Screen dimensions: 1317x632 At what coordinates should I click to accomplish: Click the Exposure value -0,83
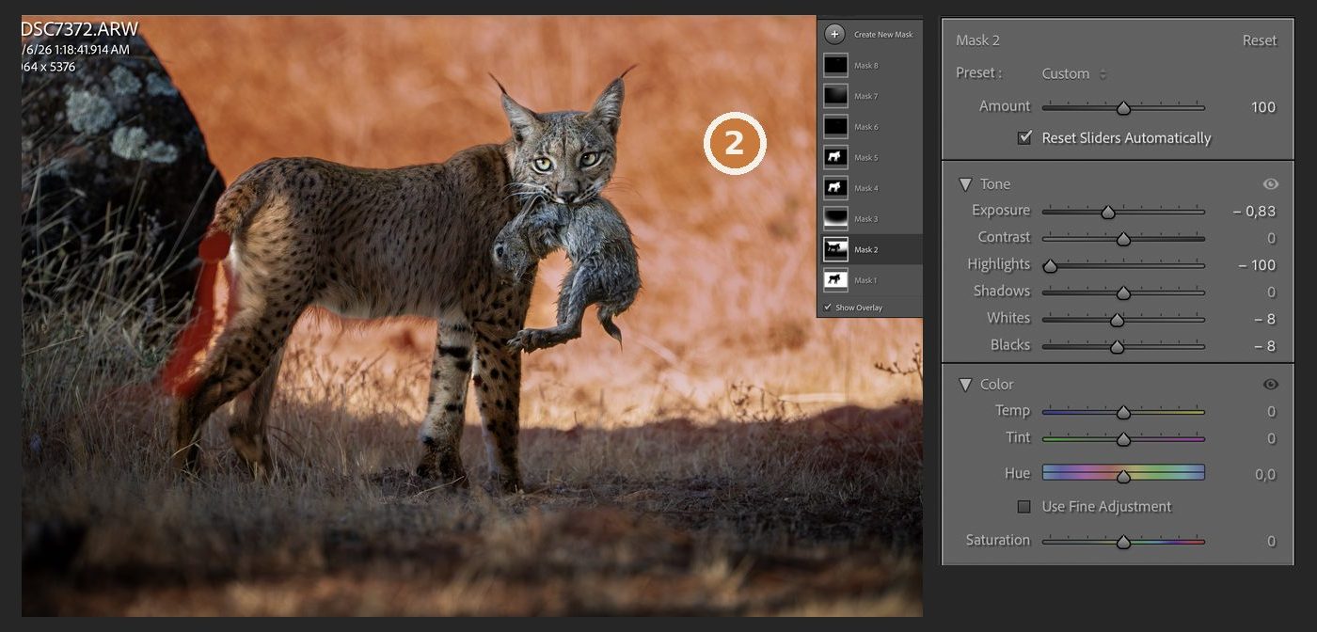[x=1254, y=211]
